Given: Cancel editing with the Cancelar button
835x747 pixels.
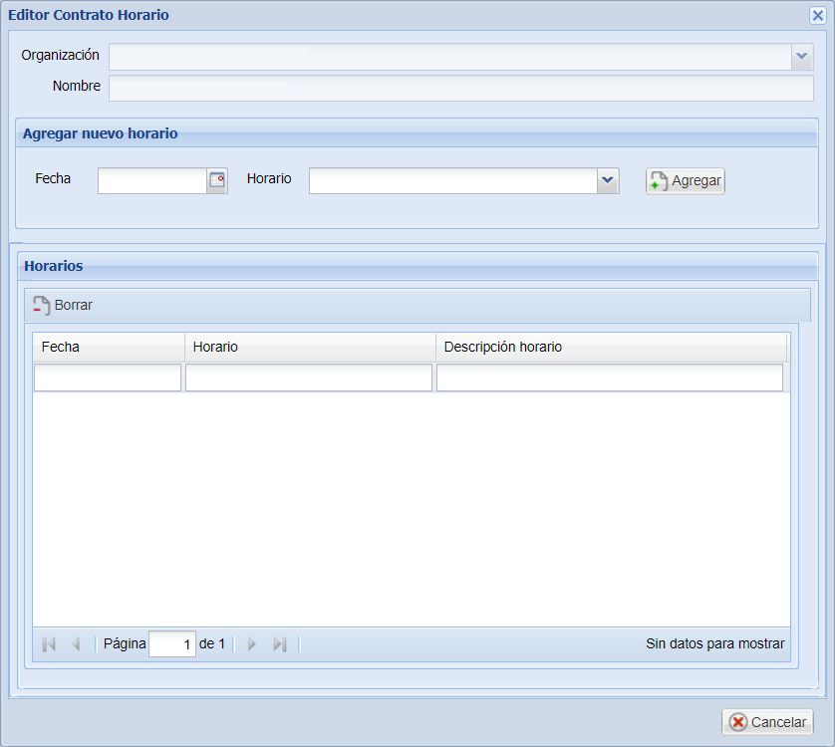Looking at the screenshot, I should [x=767, y=722].
